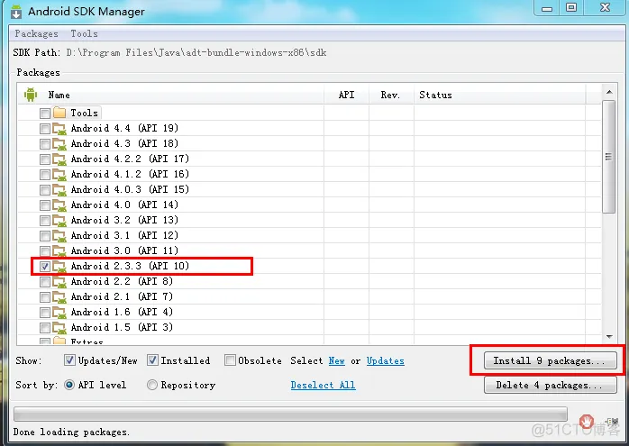Open the Tools menu
This screenshot has height=446, width=629.
click(84, 33)
